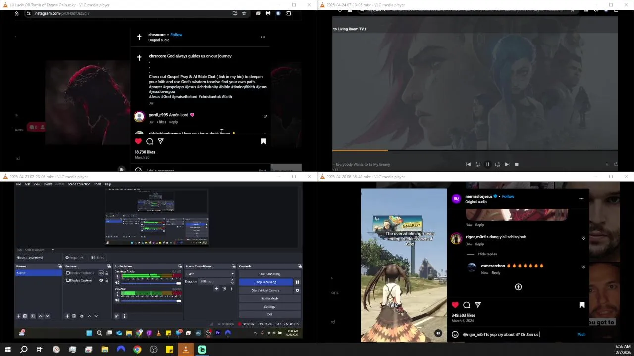Bookmark the chrsncore post with save icon
634x356 pixels.
(x=264, y=141)
